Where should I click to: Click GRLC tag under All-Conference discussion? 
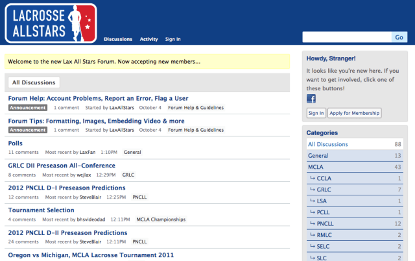(128, 175)
